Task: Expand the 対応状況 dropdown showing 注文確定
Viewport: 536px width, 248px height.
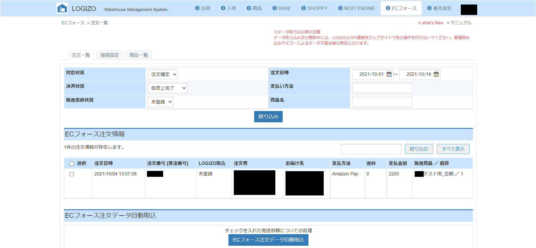Action: pyautogui.click(x=163, y=74)
